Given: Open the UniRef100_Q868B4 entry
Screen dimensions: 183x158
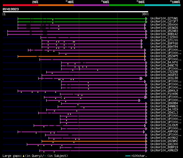Looking at the screenshot, I should (164, 103).
